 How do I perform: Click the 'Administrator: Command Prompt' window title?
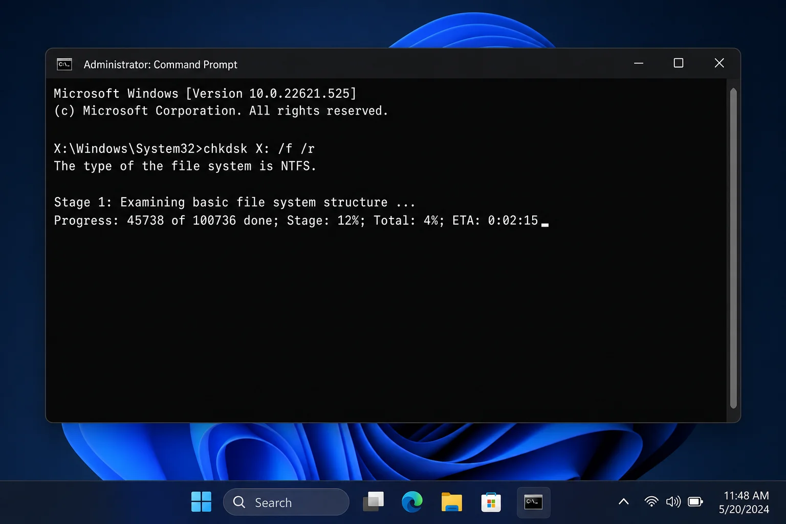161,64
